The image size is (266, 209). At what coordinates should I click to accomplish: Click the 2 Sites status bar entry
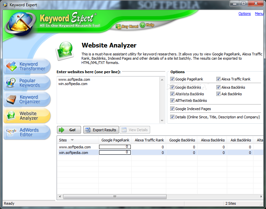pos(230,203)
